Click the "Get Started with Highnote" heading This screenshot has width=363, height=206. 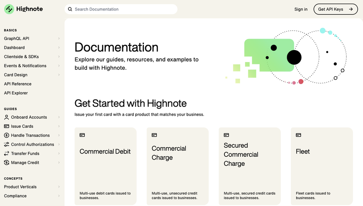tap(130, 103)
